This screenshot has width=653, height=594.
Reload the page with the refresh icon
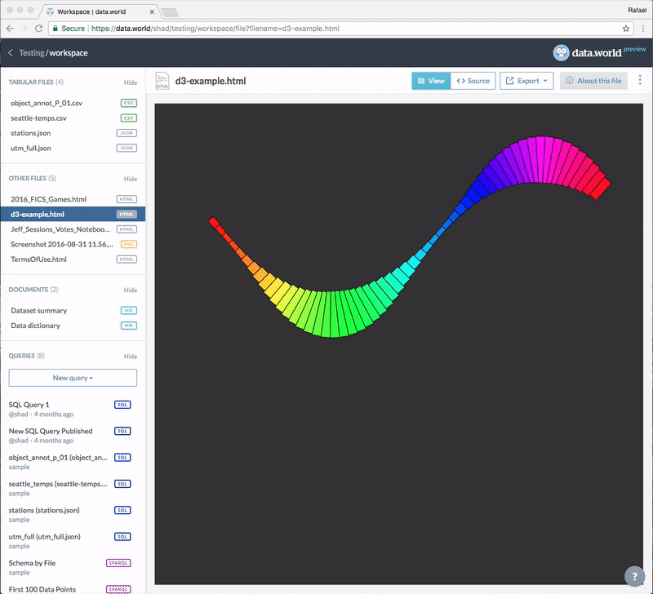click(38, 29)
